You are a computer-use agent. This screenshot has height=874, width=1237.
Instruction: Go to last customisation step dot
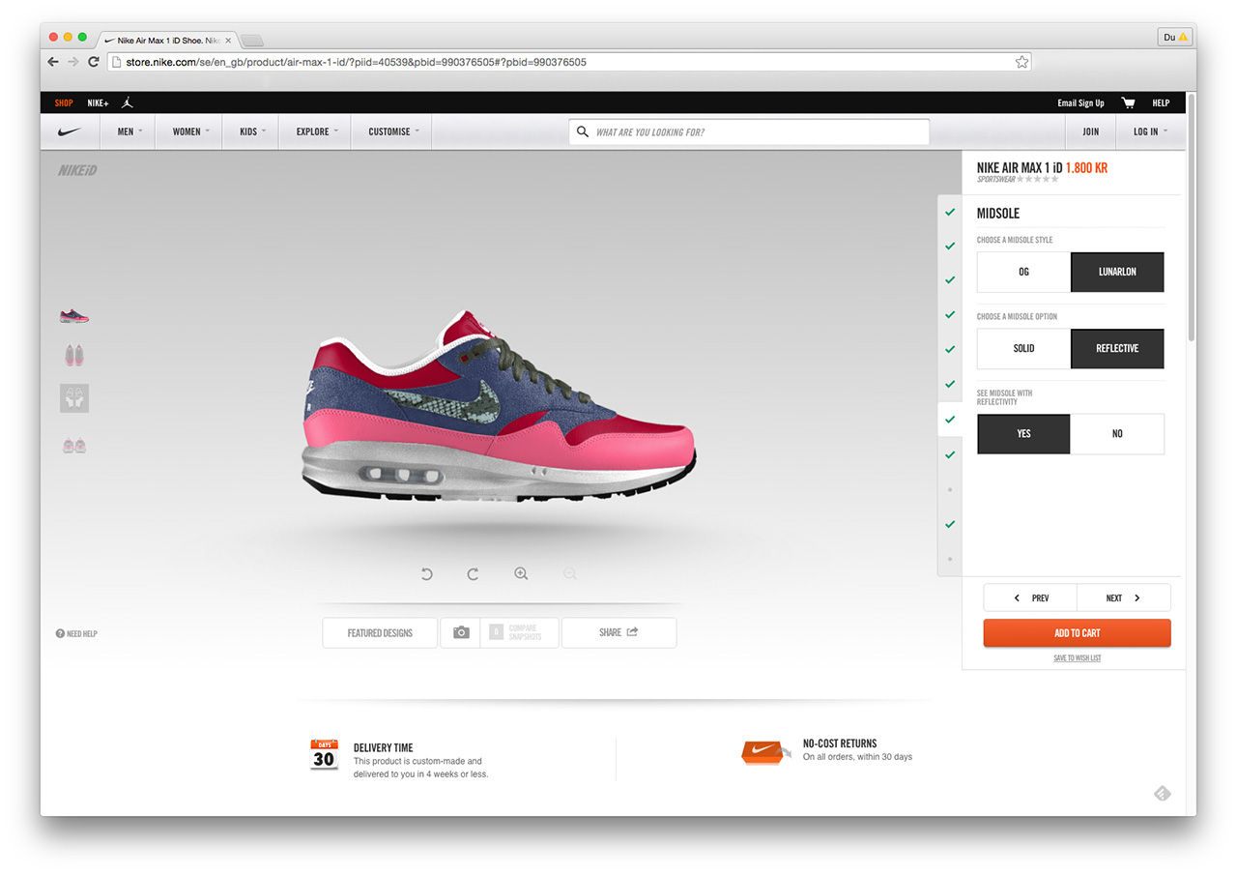pos(950,559)
